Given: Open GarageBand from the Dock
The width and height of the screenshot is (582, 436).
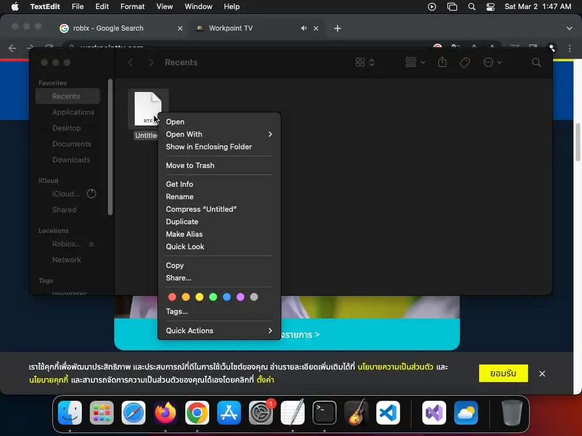Looking at the screenshot, I should coord(356,413).
